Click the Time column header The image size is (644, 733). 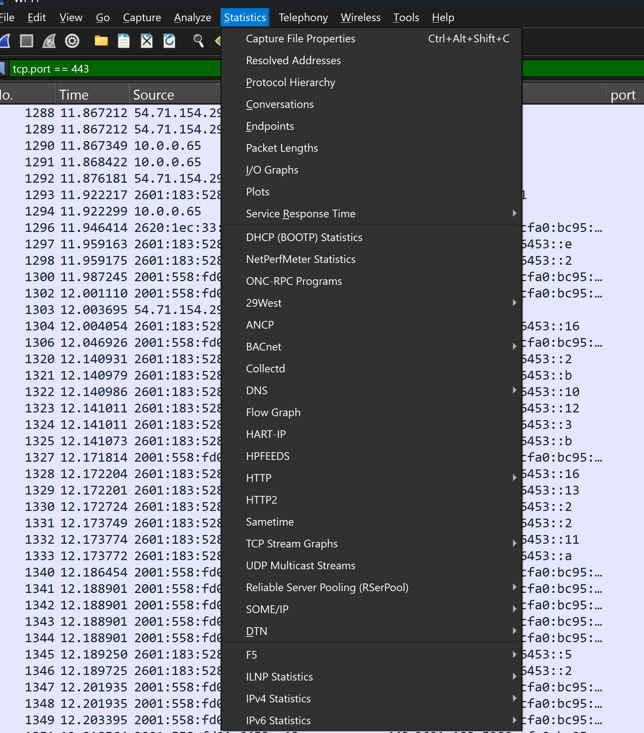coord(93,95)
